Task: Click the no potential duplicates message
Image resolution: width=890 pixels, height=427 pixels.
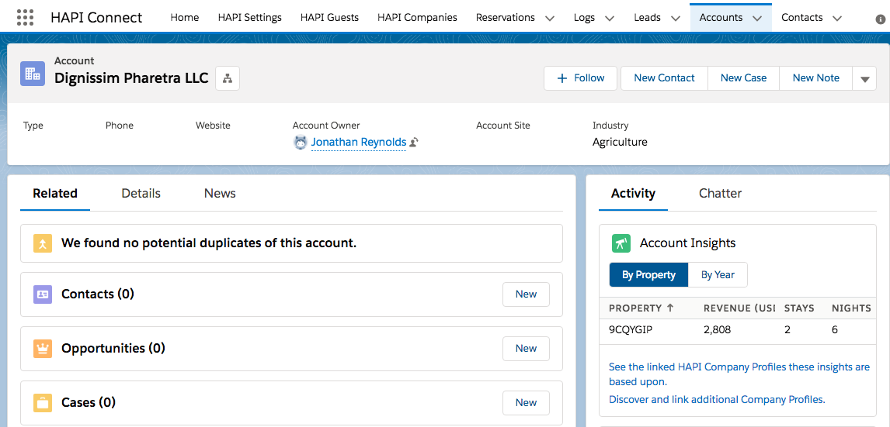Action: coord(209,243)
